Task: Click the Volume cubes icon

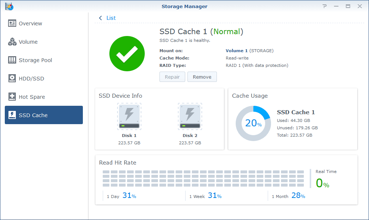Action: (12, 42)
